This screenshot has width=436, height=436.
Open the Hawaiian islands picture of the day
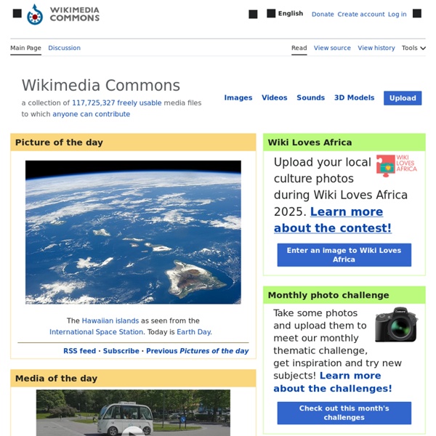tap(133, 233)
